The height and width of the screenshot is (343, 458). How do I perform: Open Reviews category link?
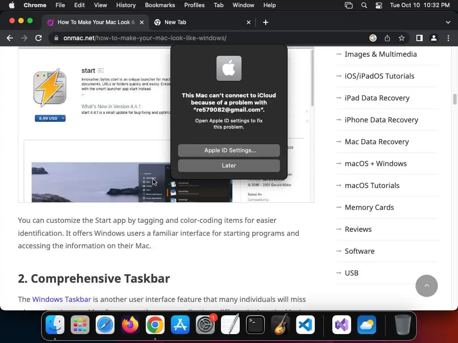[358, 229]
